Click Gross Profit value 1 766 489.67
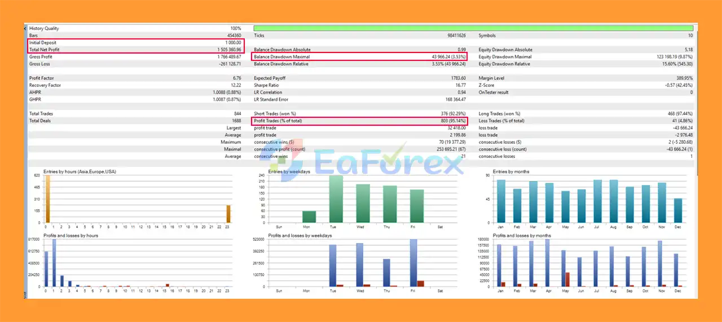Screen dimensions: 722x322 tap(229, 57)
